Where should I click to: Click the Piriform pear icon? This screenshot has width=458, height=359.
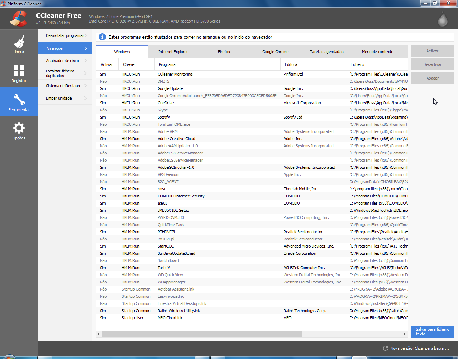coord(443,19)
